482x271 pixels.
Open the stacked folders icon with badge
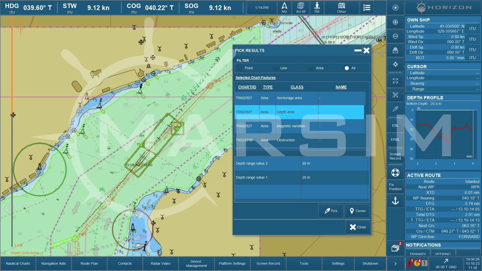click(395, 248)
